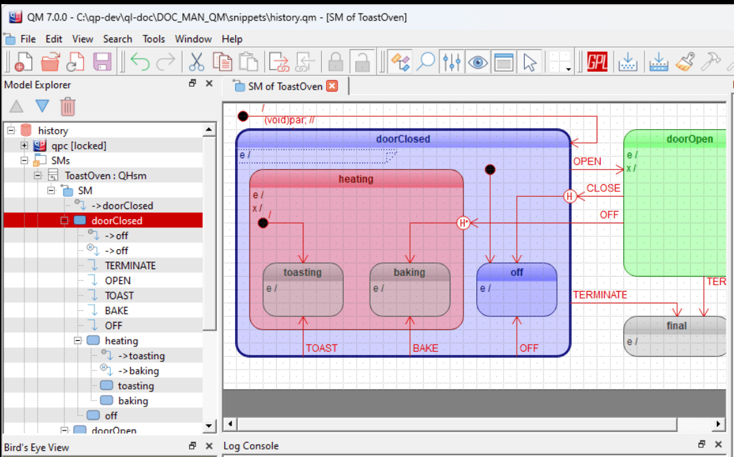Collapse the heating tree node
Screen dimensions: 734x457
pyautogui.click(x=78, y=340)
